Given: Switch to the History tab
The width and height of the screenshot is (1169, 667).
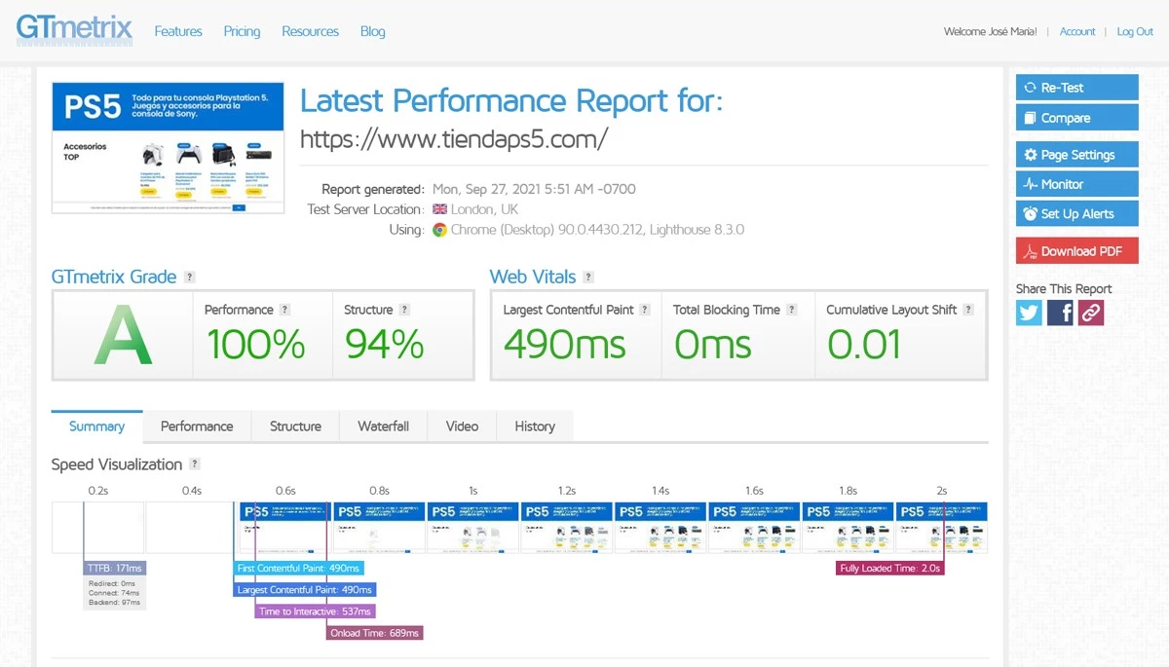Looking at the screenshot, I should point(535,426).
